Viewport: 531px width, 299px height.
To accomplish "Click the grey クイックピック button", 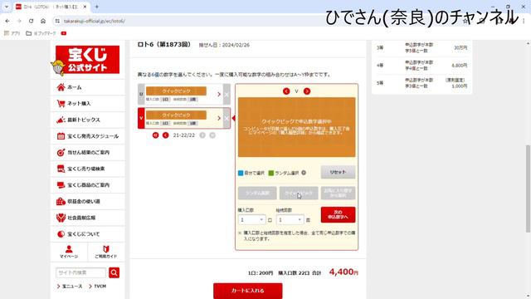I will [299, 193].
